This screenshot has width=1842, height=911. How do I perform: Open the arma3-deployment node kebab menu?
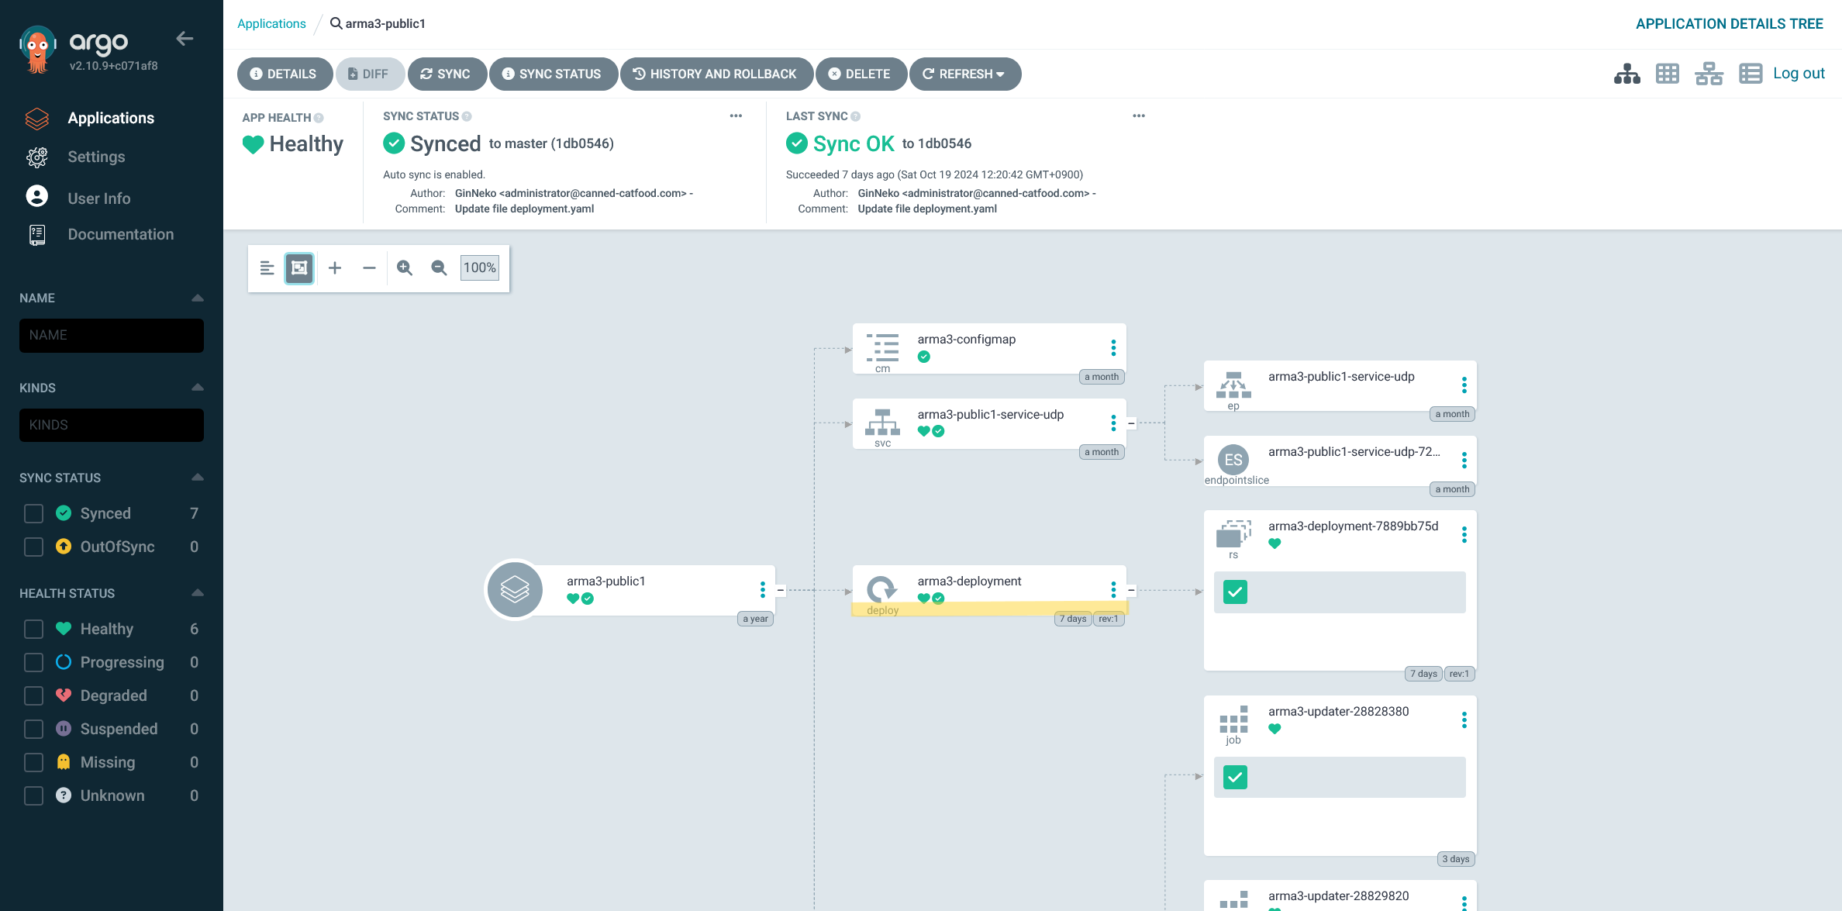[x=1113, y=590]
